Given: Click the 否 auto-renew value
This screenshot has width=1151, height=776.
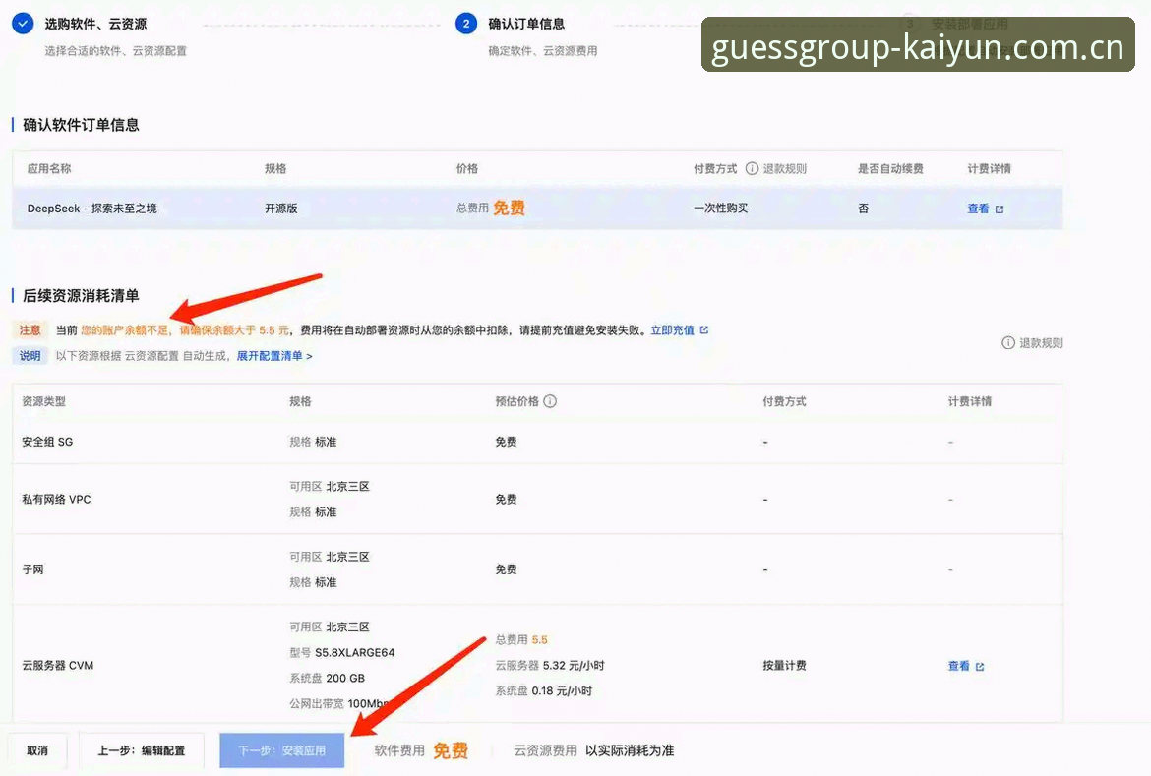Looking at the screenshot, I should coord(864,209).
